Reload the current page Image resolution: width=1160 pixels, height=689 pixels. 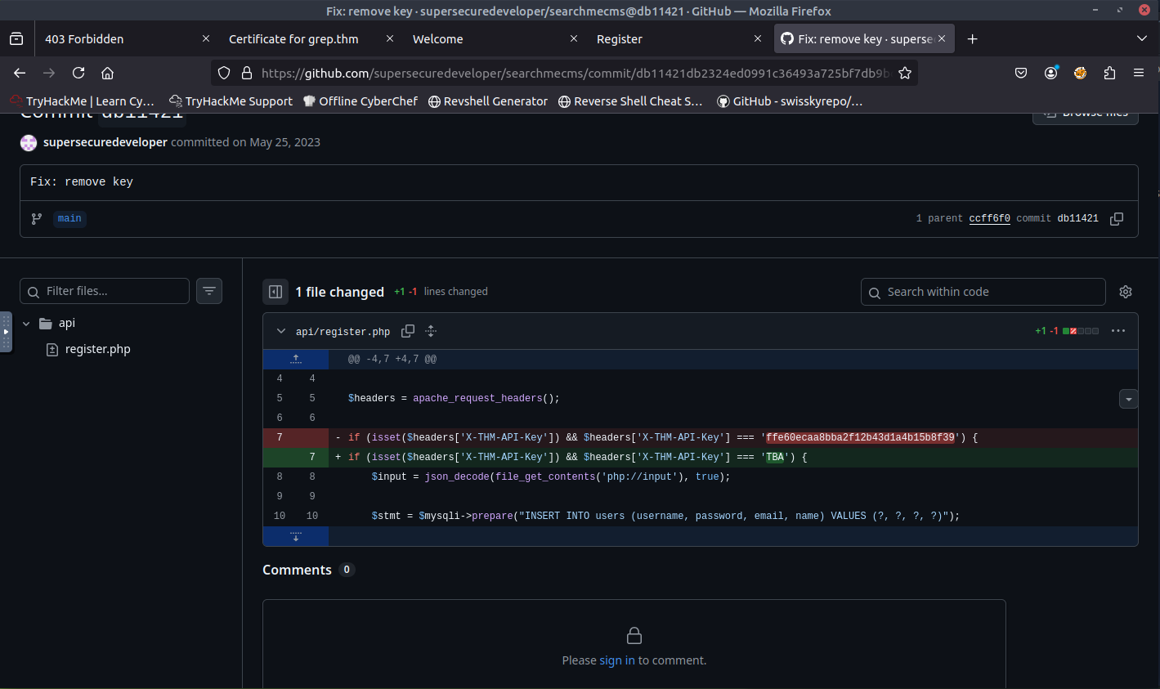tap(78, 73)
